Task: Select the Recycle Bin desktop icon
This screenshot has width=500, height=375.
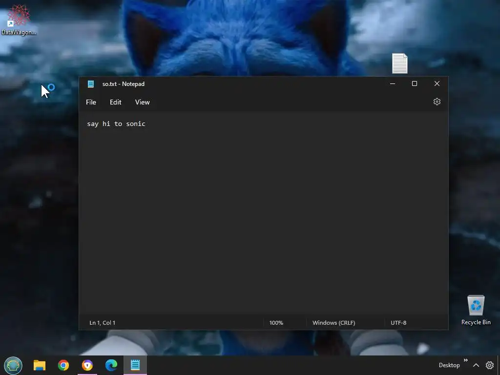Action: [476, 310]
